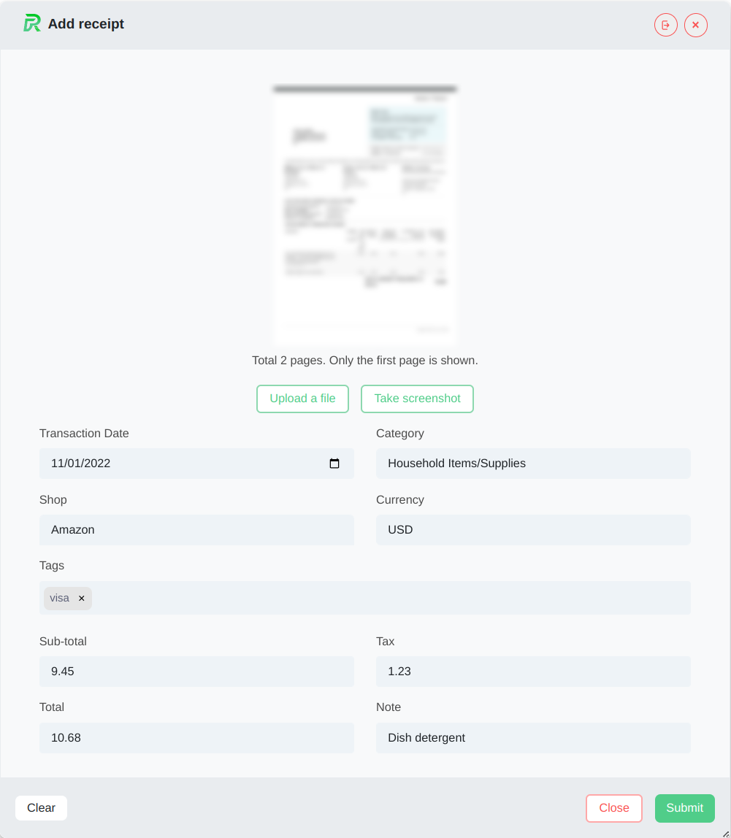Screen dimensions: 731x838
Task: Open the calendar picker icon
Action: point(334,464)
